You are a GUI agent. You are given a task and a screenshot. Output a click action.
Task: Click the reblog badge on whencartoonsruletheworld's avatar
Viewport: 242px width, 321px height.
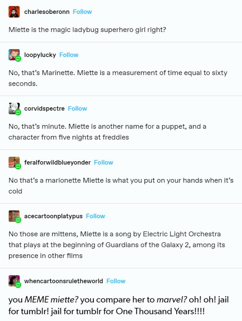point(18,285)
